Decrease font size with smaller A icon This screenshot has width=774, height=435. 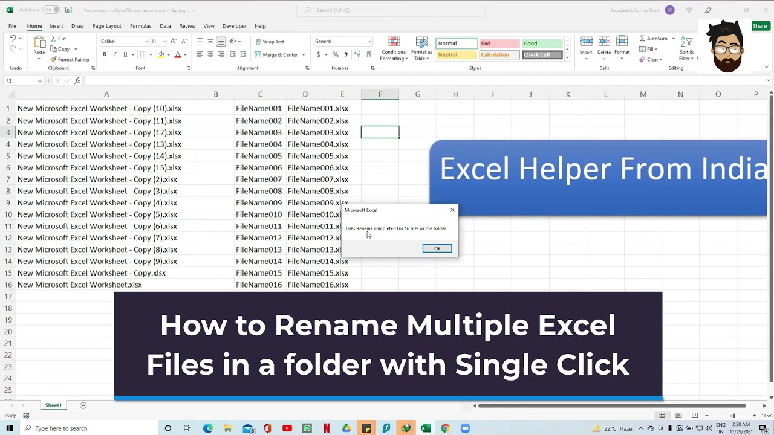coord(184,41)
